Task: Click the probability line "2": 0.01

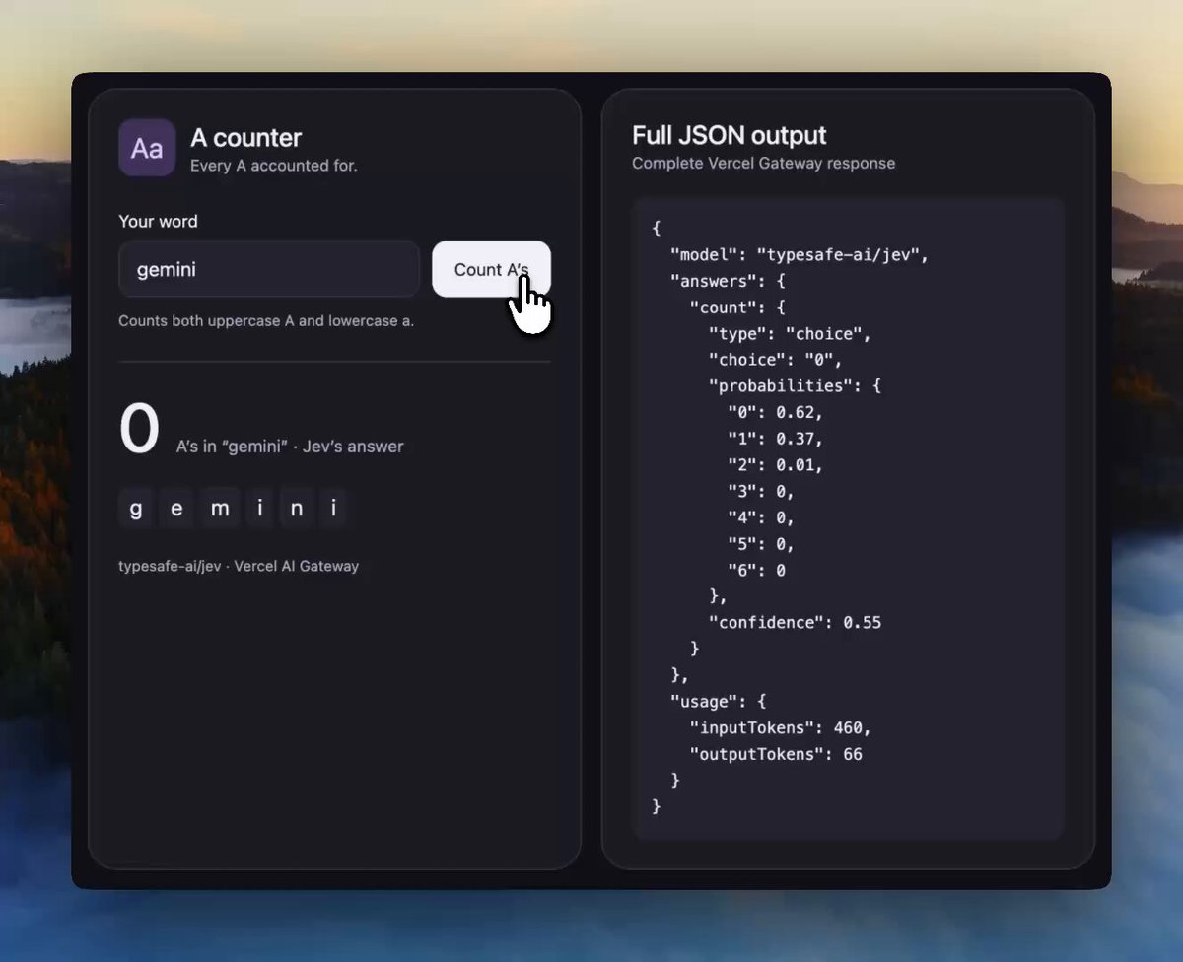Action: coord(775,465)
